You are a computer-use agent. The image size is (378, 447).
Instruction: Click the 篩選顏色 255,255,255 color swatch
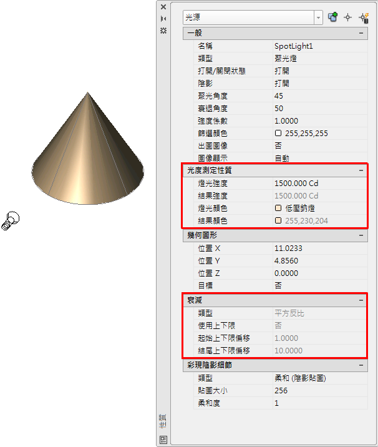pyautogui.click(x=278, y=133)
